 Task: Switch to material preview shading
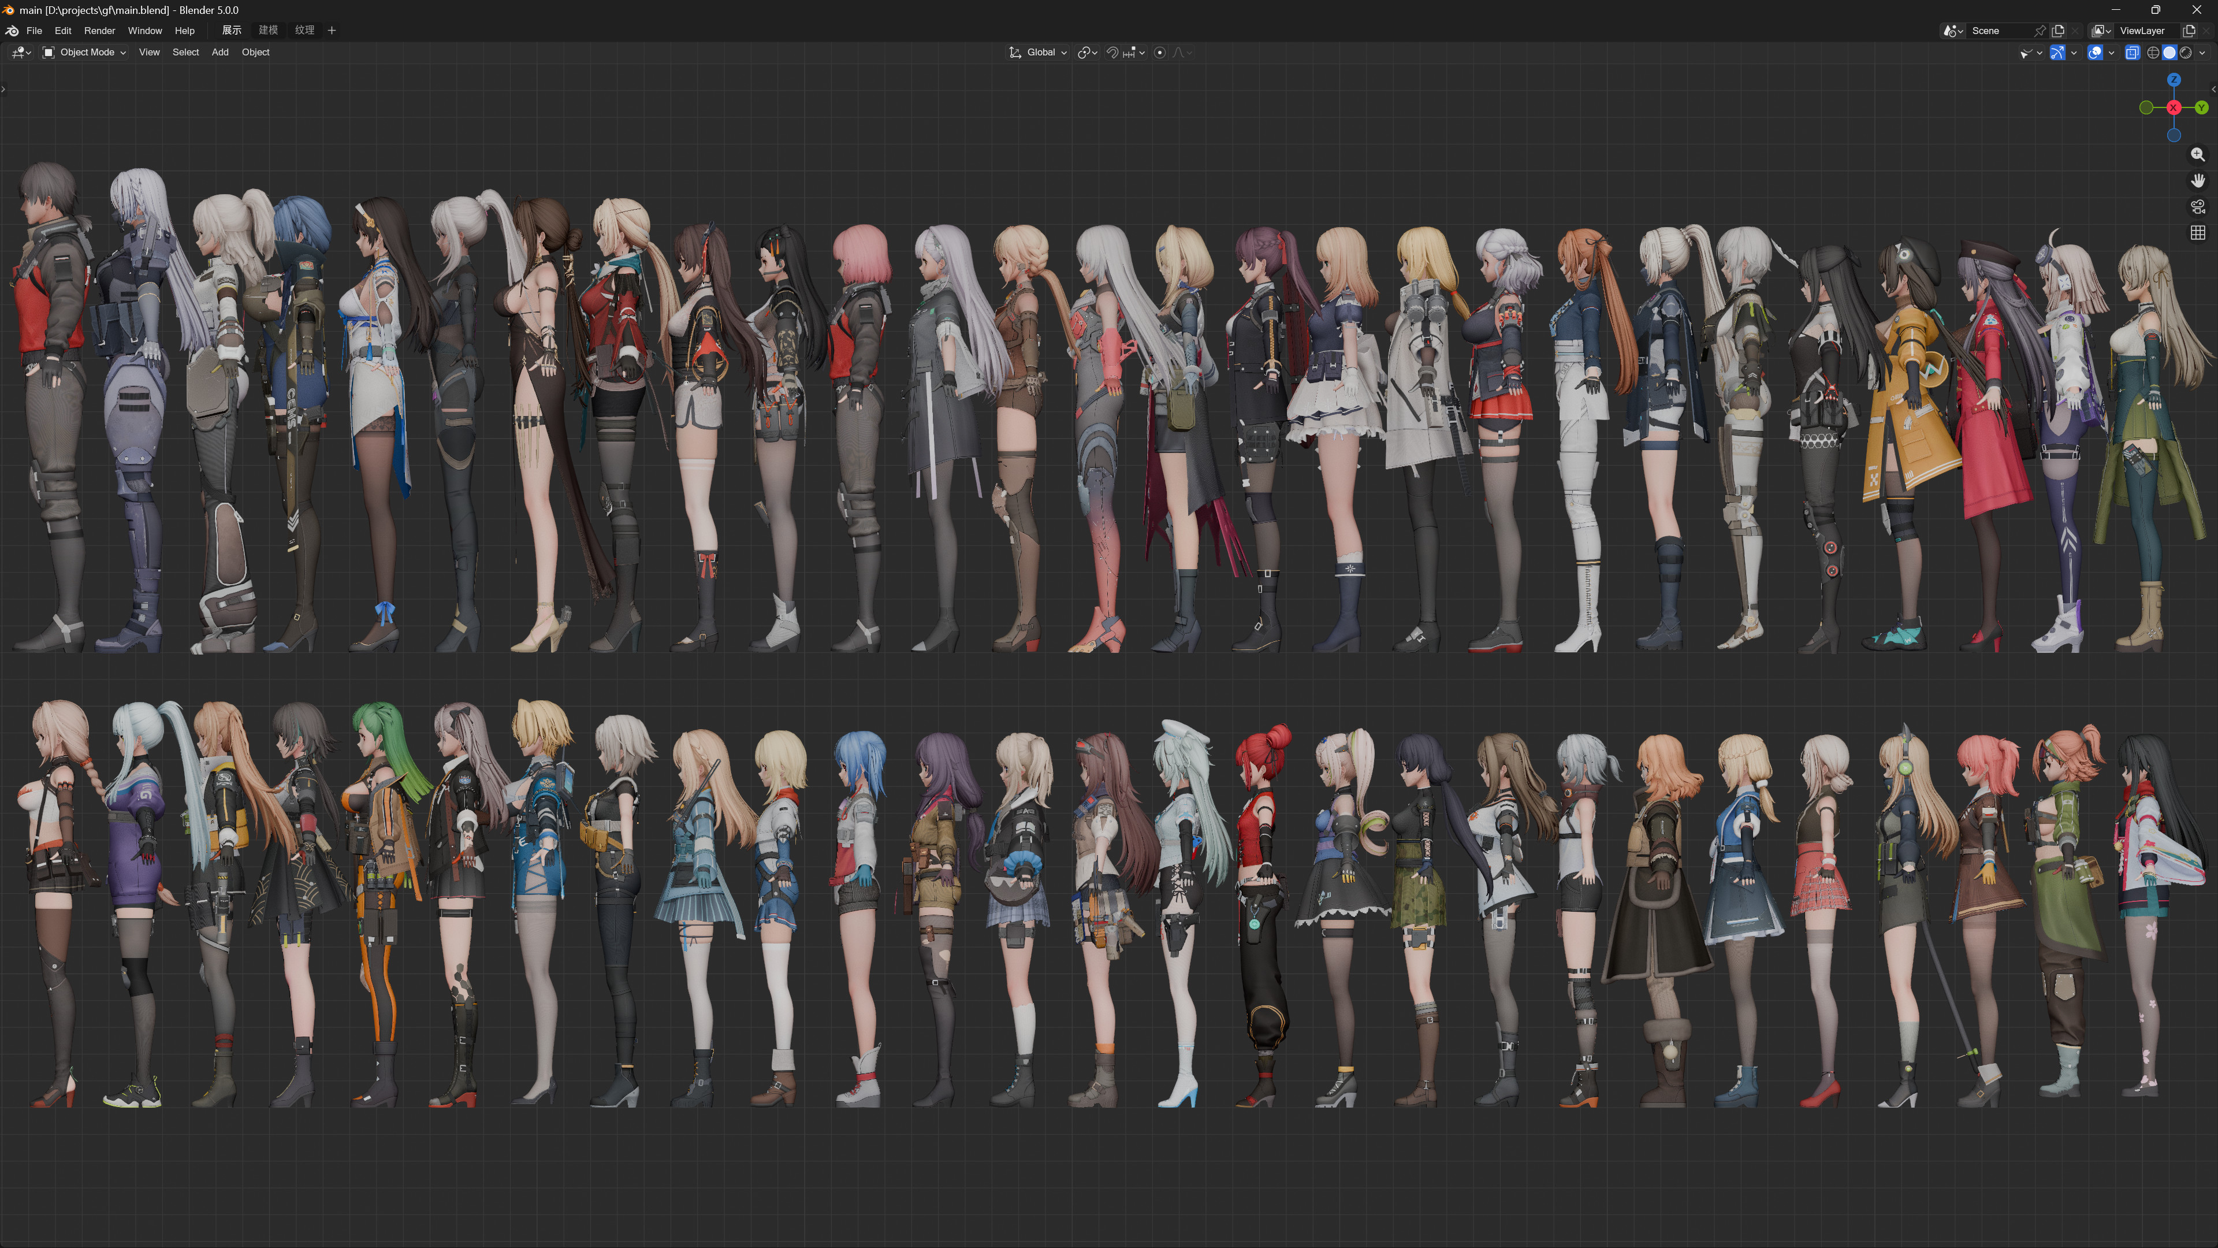tap(2185, 53)
